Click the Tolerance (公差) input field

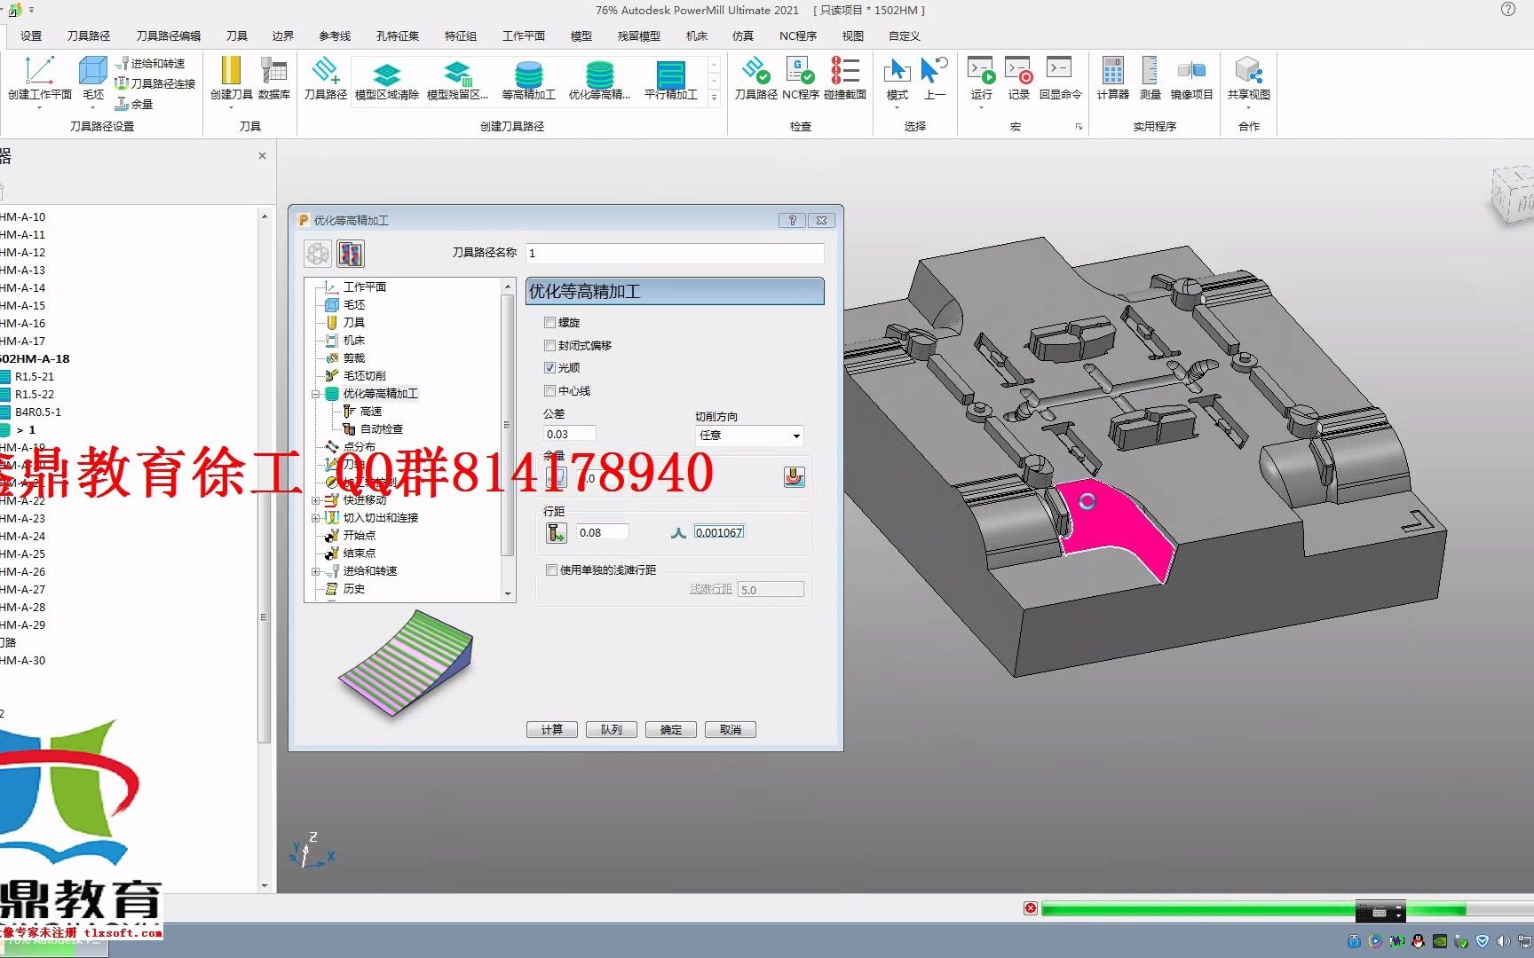(570, 435)
